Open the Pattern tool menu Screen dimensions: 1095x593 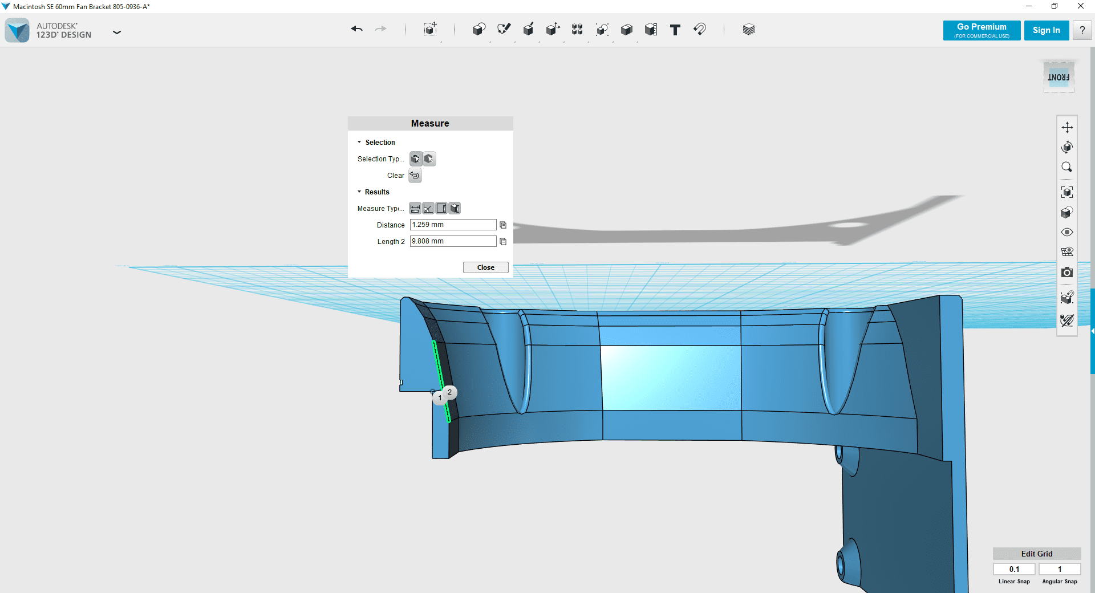pyautogui.click(x=577, y=30)
